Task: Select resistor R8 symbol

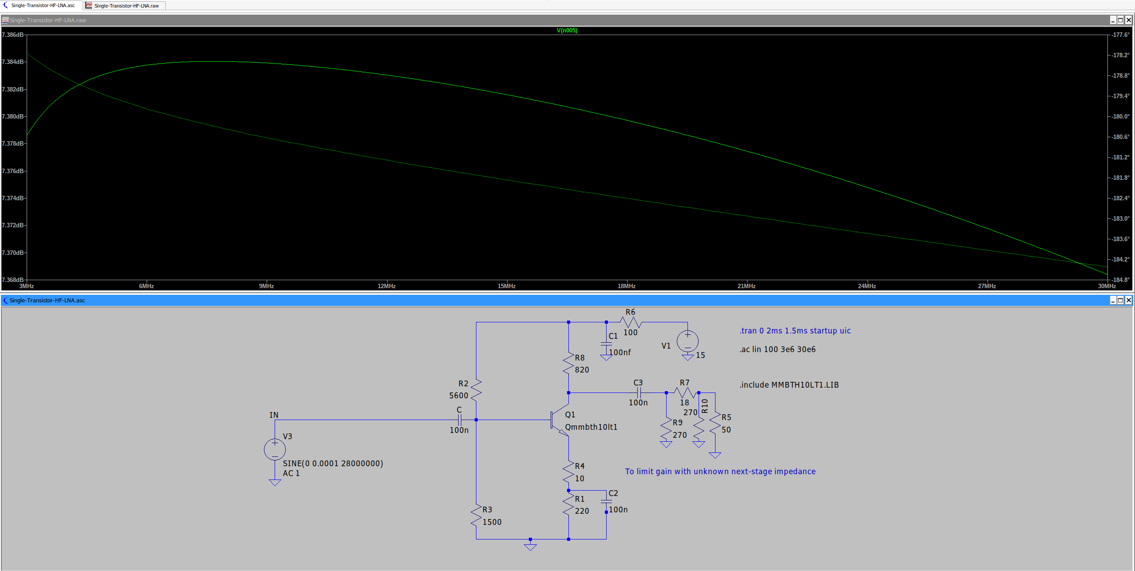Action: pos(568,364)
